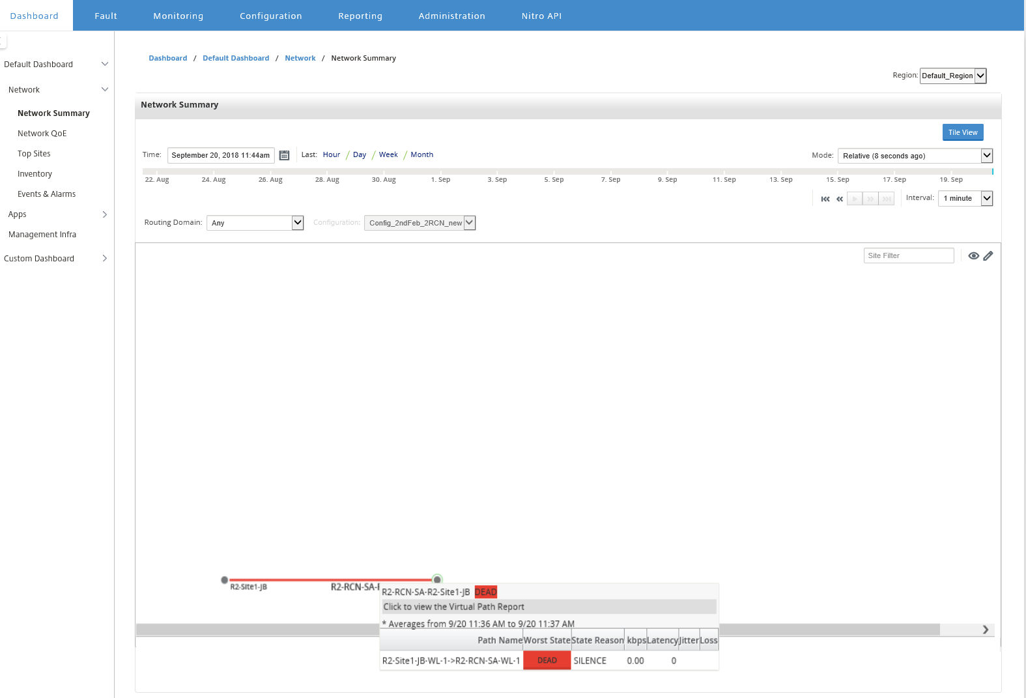The image size is (1026, 698).
Task: Switch to the Monitoring tab
Action: click(178, 16)
